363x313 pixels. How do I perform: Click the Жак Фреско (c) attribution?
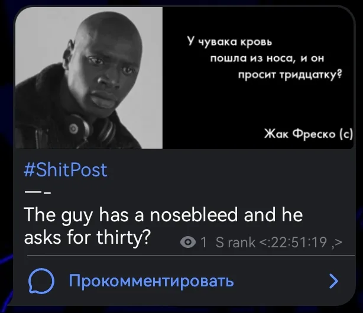point(309,134)
